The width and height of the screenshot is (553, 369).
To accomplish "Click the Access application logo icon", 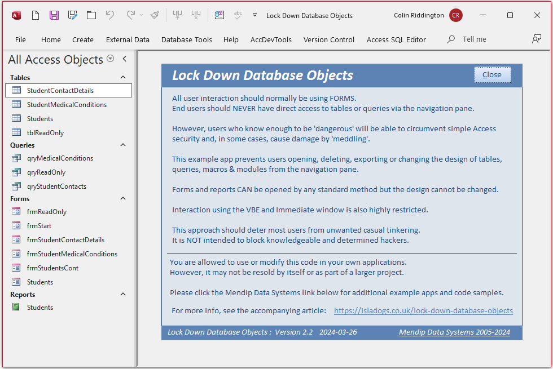I will pyautogui.click(x=16, y=15).
